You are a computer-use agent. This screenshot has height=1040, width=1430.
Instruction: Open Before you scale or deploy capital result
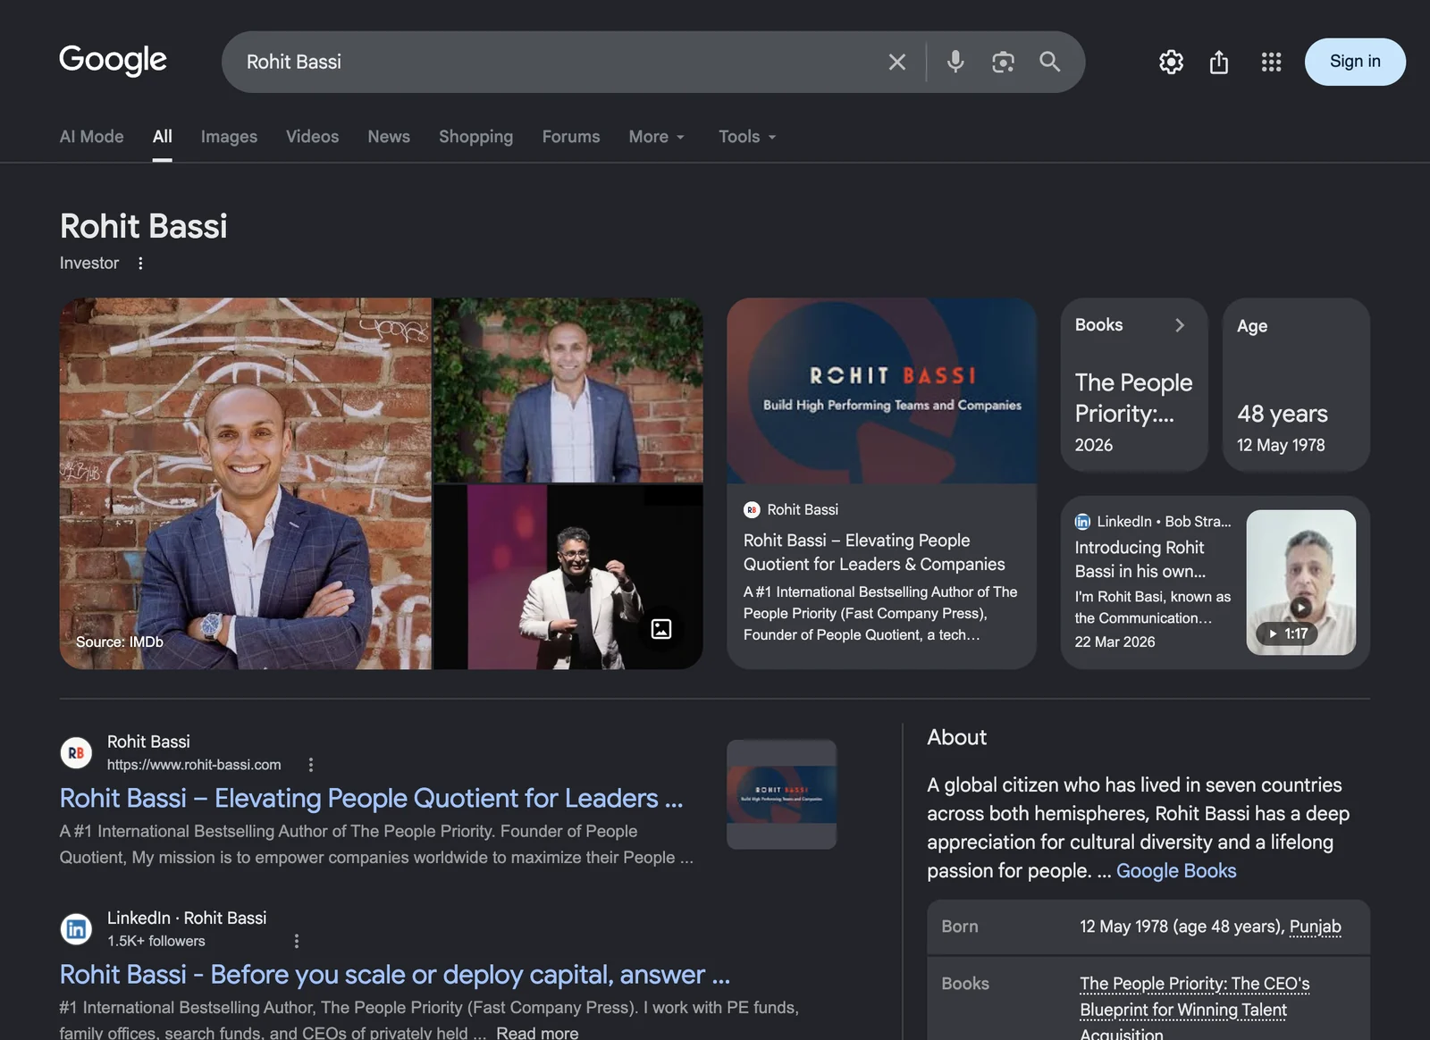[395, 974]
